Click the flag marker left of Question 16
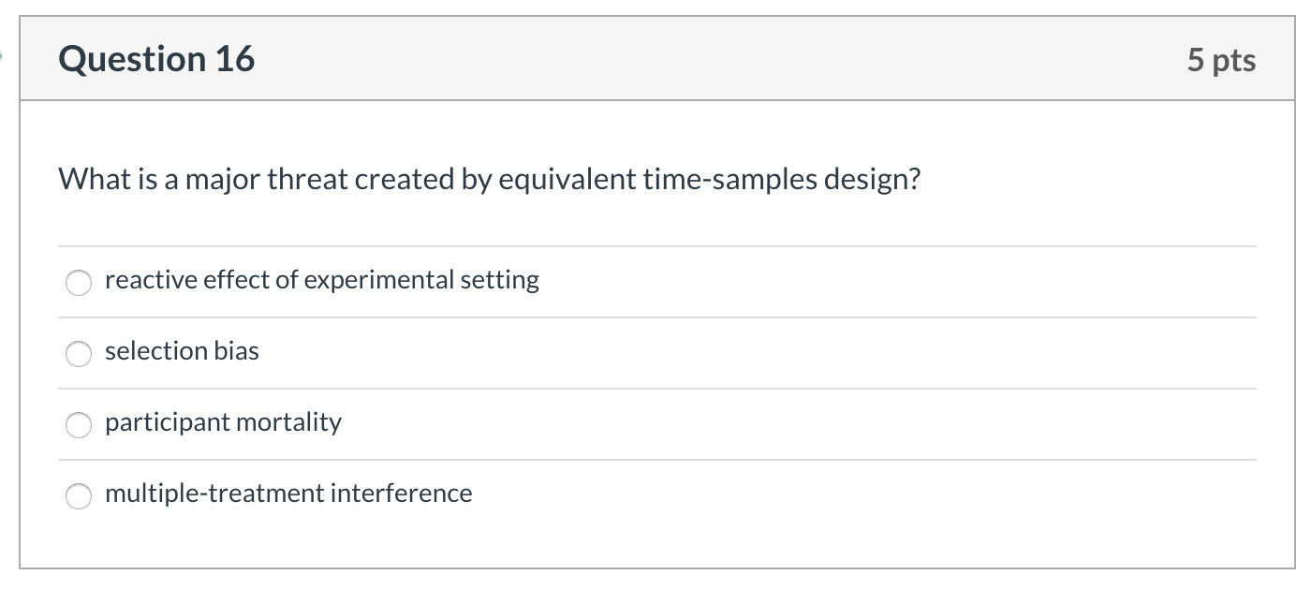 click(4, 58)
